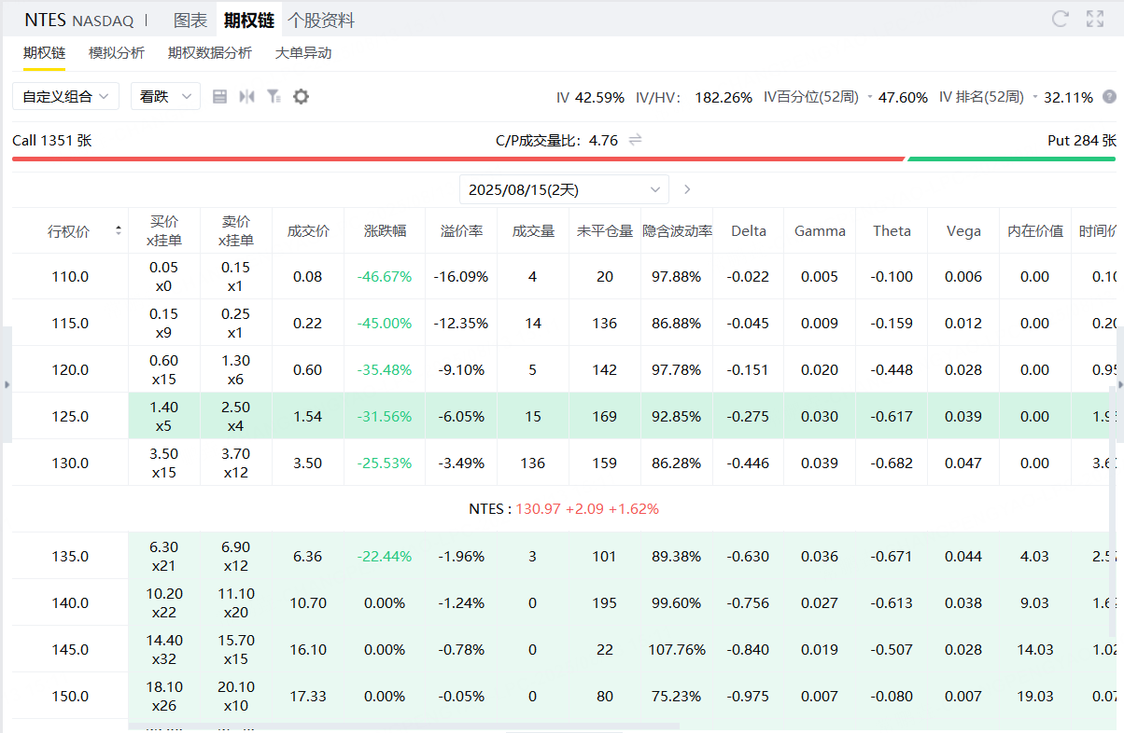The height and width of the screenshot is (733, 1124).
Task: Click the red Call volume ratio bar
Action: click(x=457, y=159)
